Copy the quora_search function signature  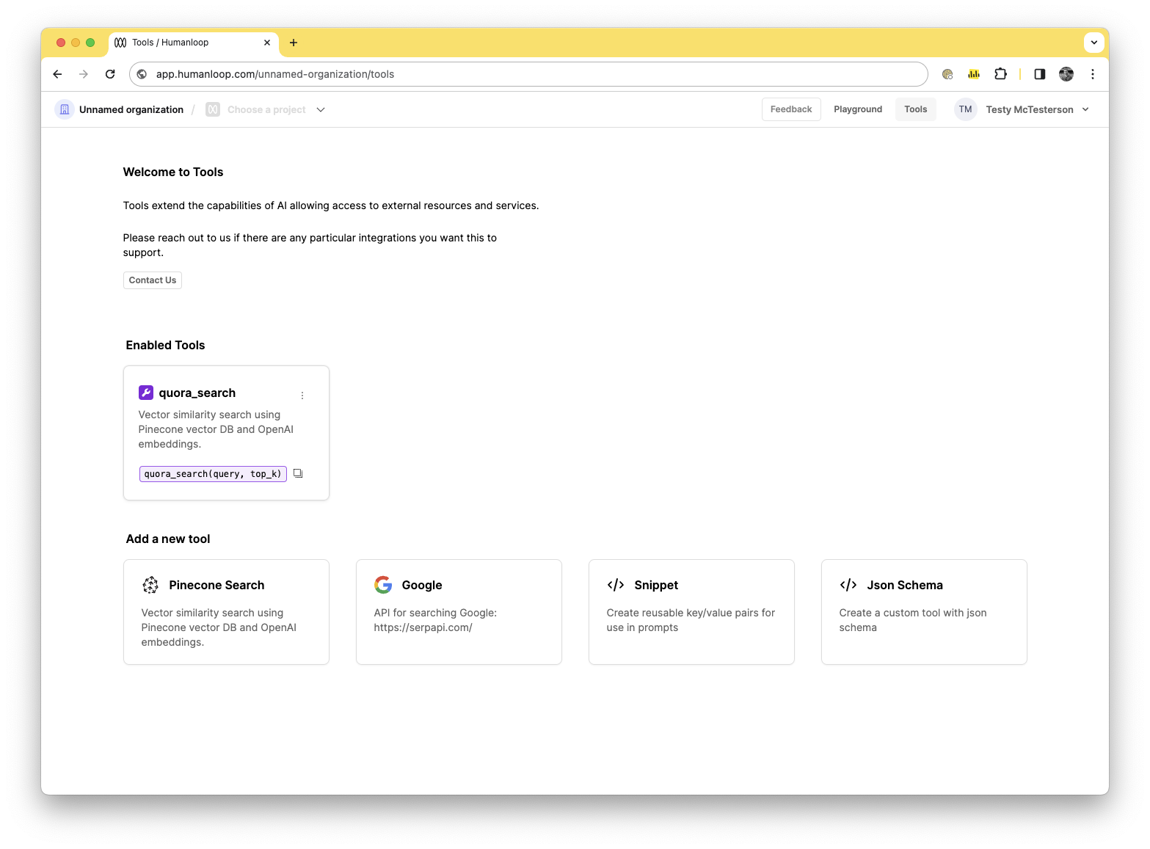pos(298,473)
